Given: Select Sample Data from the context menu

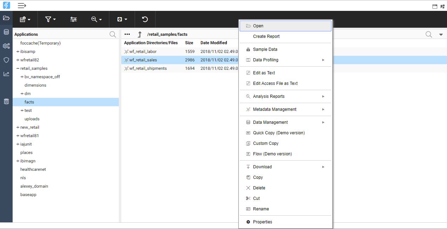Looking at the screenshot, I should tap(265, 49).
